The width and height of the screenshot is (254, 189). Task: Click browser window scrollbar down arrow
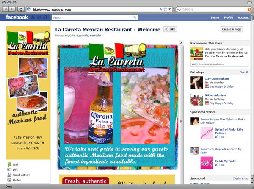click(x=252, y=182)
